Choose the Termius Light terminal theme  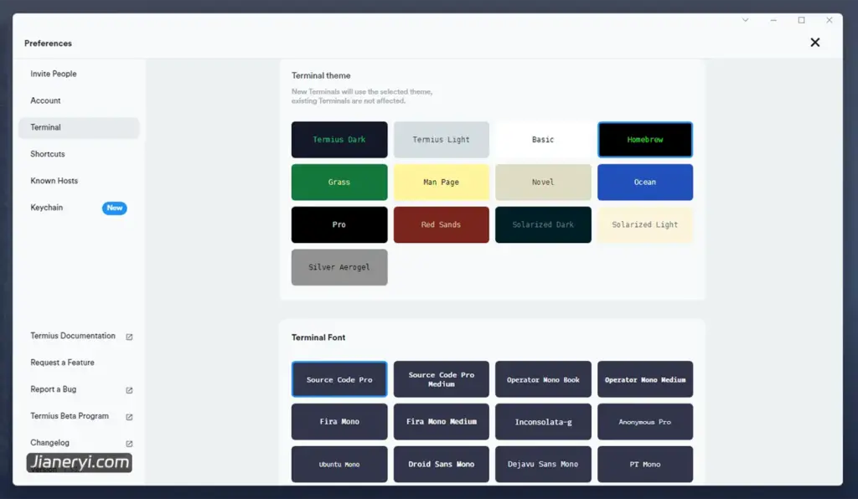(x=441, y=140)
